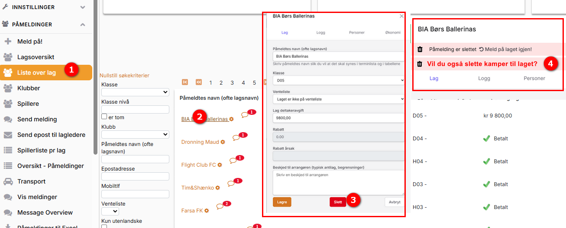Tick the 'er tom' checkbox

tap(104, 117)
